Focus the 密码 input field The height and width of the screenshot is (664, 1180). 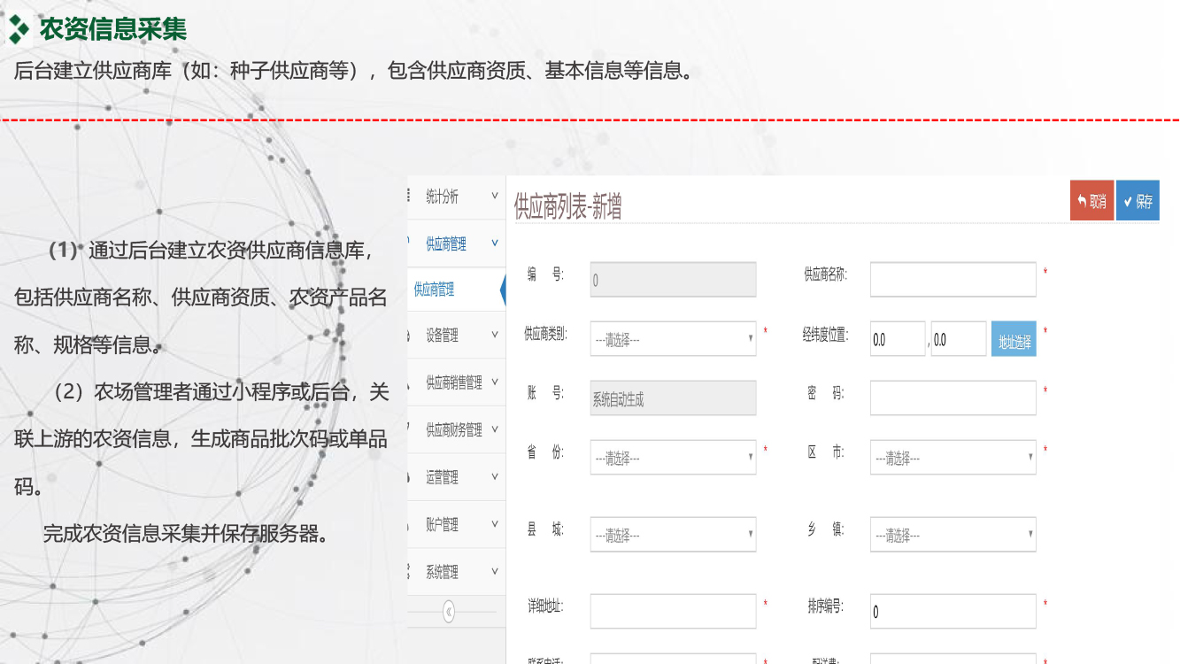click(952, 398)
